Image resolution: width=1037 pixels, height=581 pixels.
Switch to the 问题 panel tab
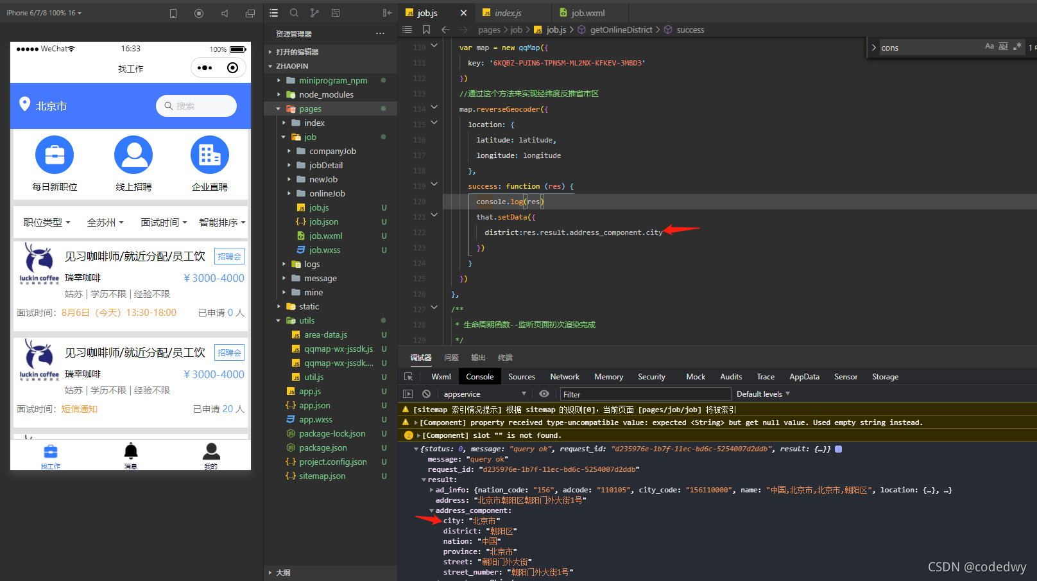pos(452,358)
